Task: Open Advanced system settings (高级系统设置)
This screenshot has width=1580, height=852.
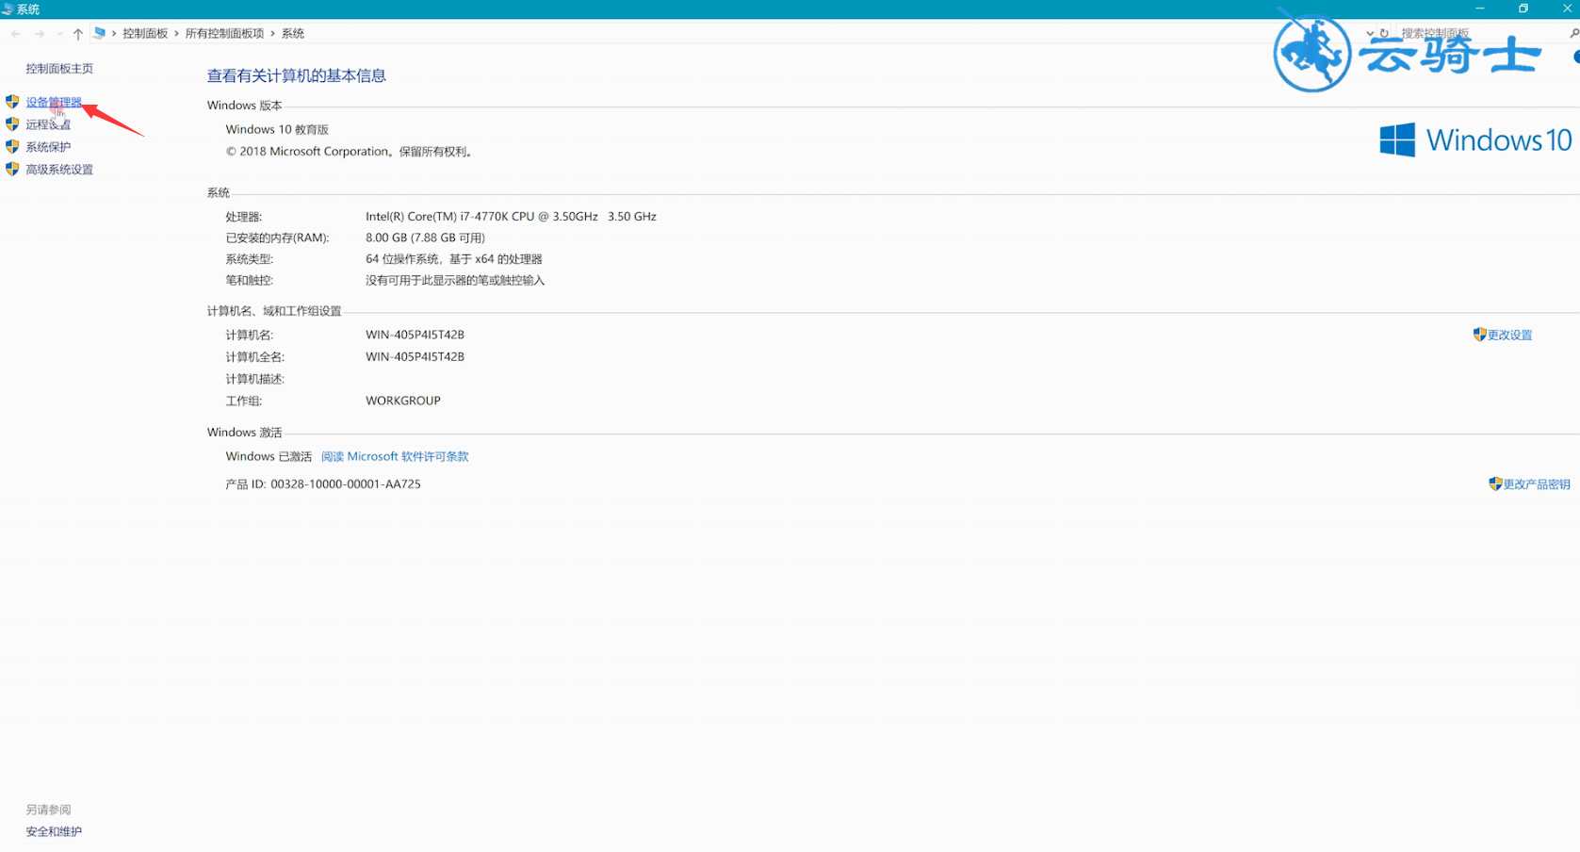Action: (x=59, y=170)
